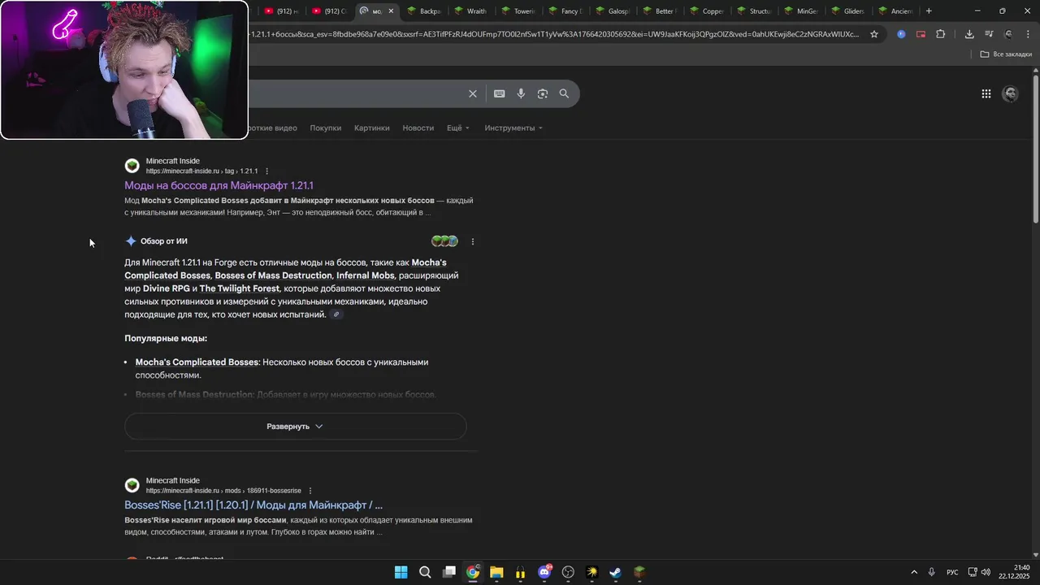The image size is (1040, 585).
Task: Click the blue extension icon in toolbar
Action: pyautogui.click(x=901, y=34)
